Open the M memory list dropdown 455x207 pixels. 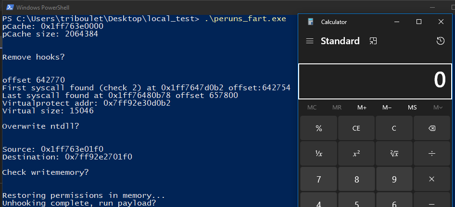(438, 108)
